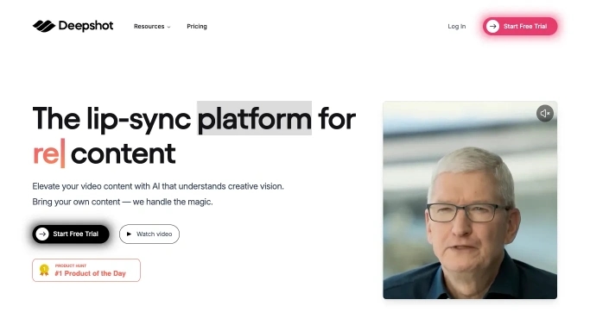
Task: Click the orange animated re text
Action: point(46,153)
